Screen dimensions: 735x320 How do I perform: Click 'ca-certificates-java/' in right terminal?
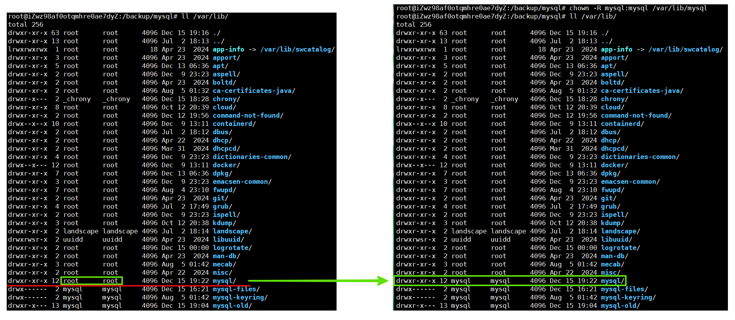[642, 91]
